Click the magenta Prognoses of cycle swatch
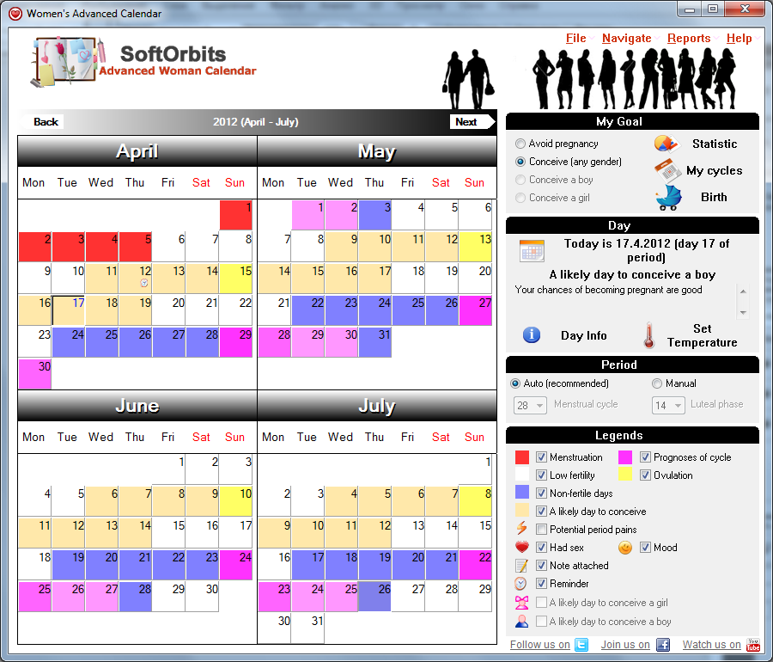 (x=625, y=457)
